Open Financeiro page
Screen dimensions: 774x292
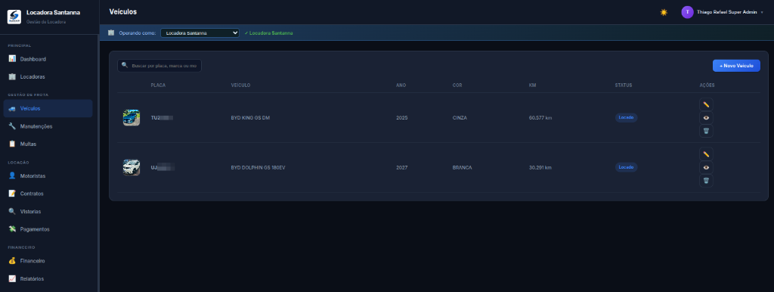tap(48, 260)
